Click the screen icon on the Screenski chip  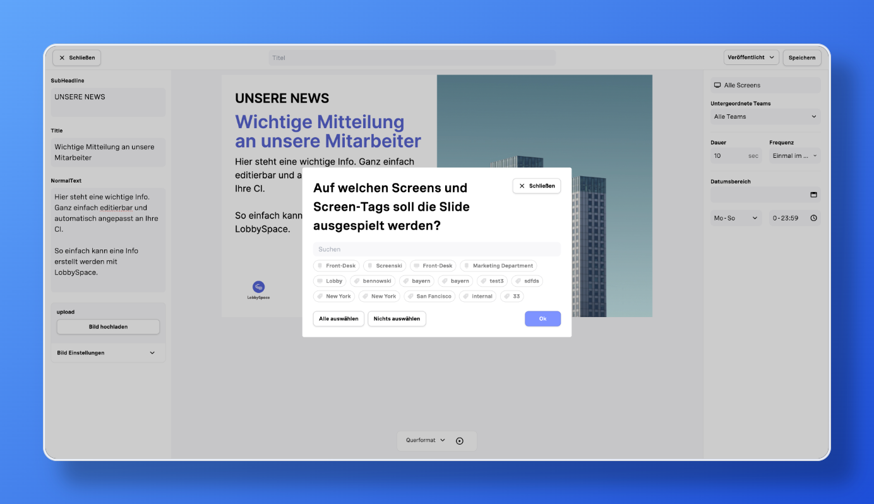point(369,265)
